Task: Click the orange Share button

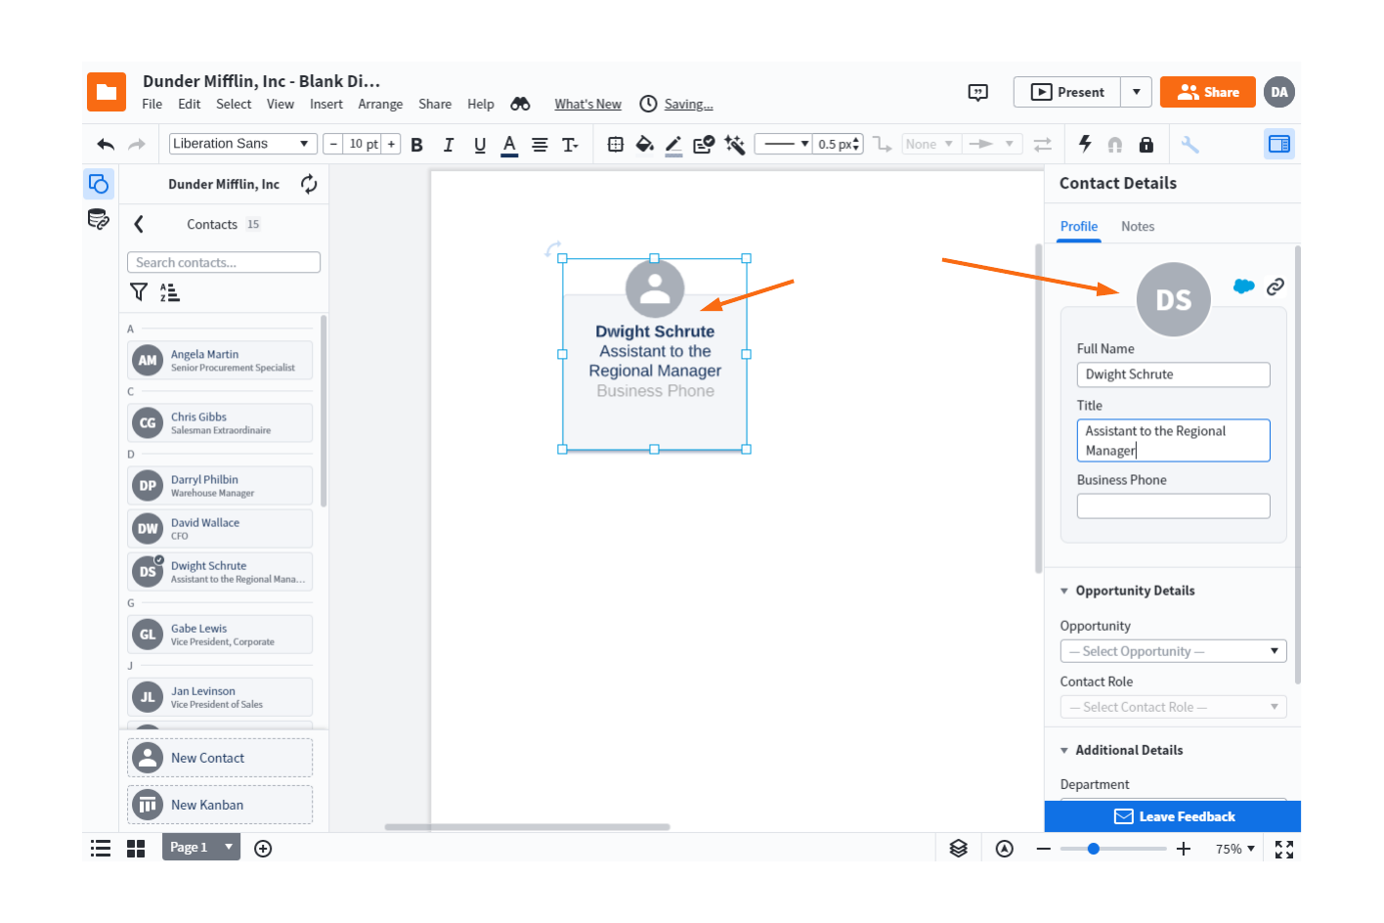Action: click(x=1207, y=92)
